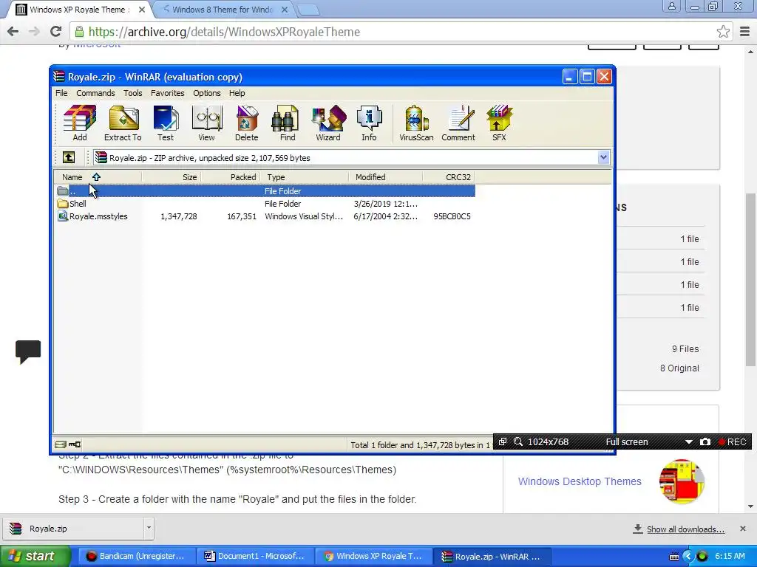
Task: Run VirusScan on the archive
Action: tap(416, 123)
